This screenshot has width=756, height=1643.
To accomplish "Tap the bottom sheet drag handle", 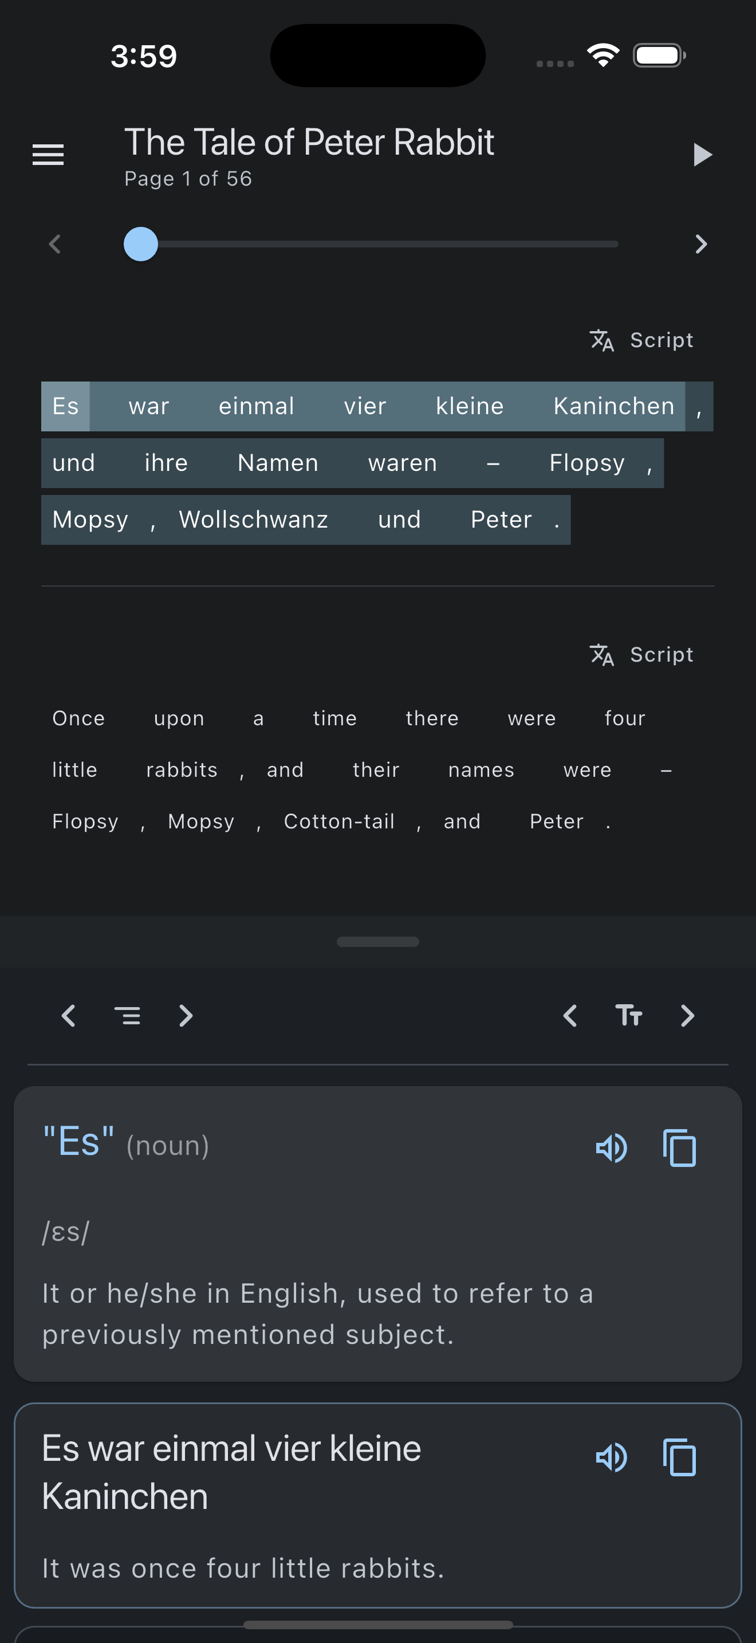I will tap(378, 941).
